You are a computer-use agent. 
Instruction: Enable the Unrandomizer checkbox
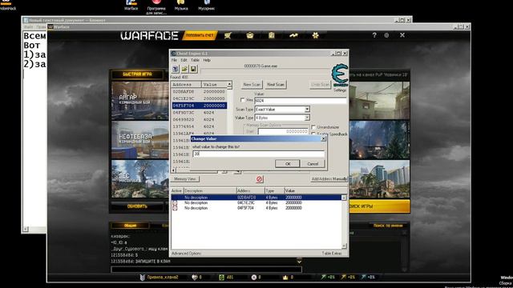pos(313,127)
